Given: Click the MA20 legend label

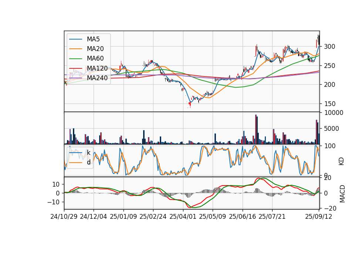Looking at the screenshot, I should coord(95,49).
